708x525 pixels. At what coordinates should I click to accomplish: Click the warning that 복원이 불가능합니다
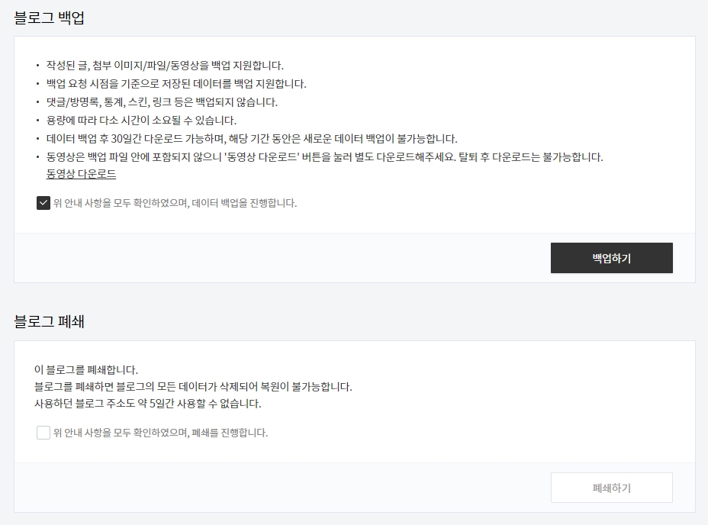tap(193, 387)
